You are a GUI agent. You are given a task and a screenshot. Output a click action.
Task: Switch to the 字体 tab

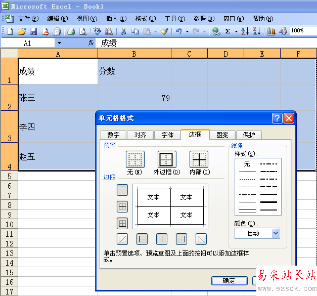(167, 135)
